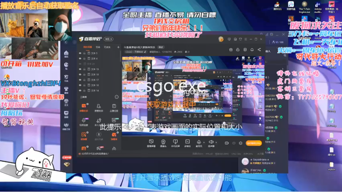Open the funnel icon in title bar
The height and width of the screenshot is (192, 342).
[x=240, y=39]
